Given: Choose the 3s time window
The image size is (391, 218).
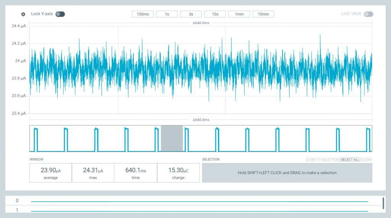Looking at the screenshot, I should coord(191,14).
